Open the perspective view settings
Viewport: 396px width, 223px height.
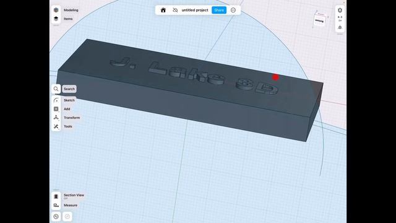click(340, 27)
